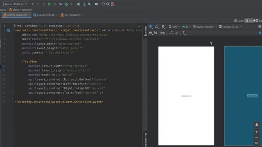Click the blue circular icon below warnings

tap(260, 33)
